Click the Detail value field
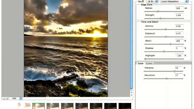194x109 pixels. tap(179, 41)
